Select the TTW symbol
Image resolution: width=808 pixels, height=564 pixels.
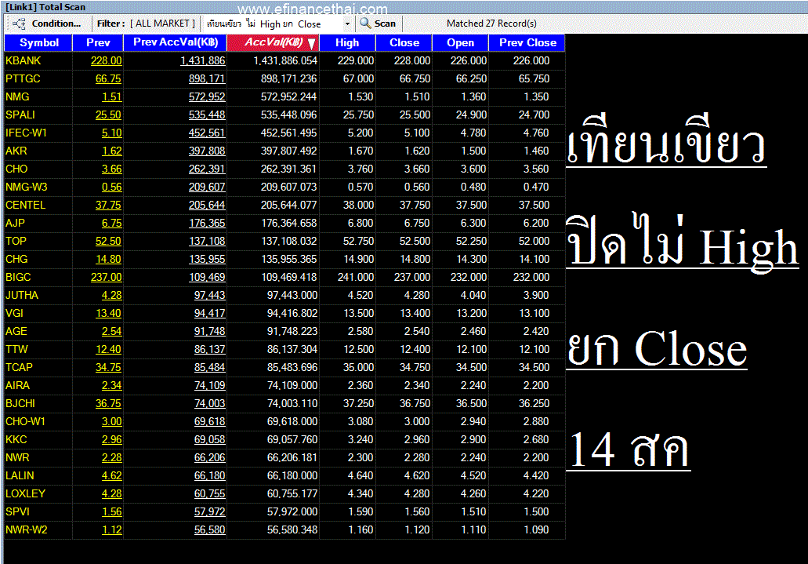16,350
